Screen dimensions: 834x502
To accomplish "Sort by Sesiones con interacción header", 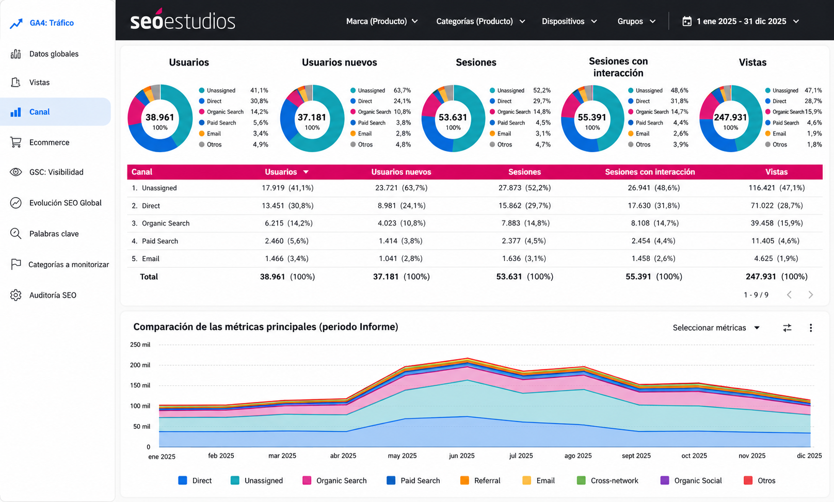I will coord(650,172).
